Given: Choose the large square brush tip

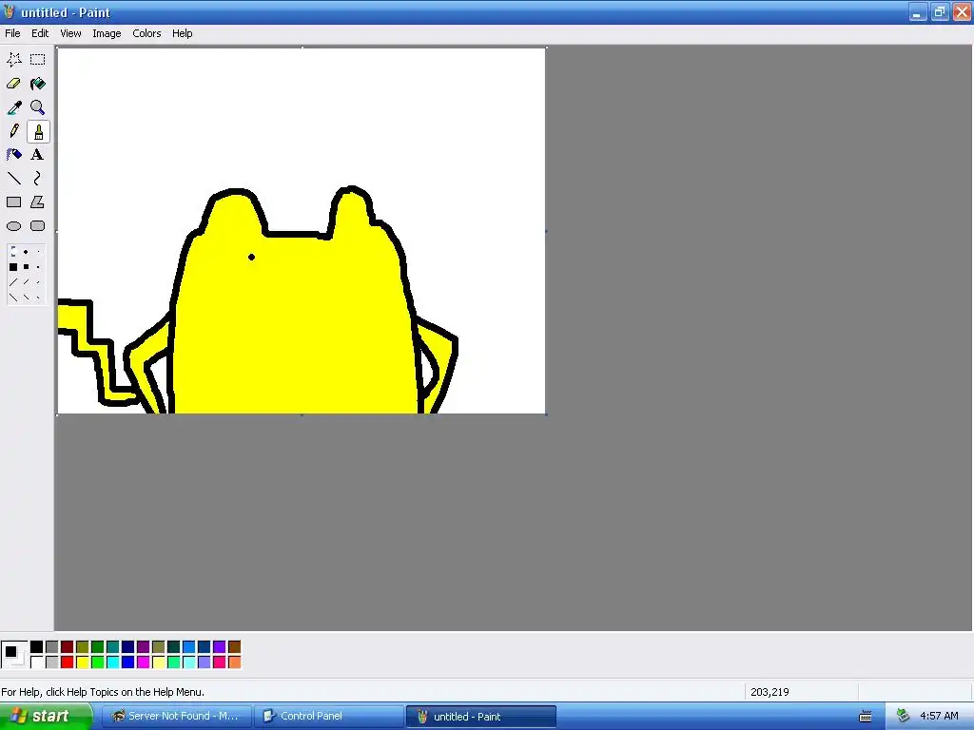Looking at the screenshot, I should point(13,267).
